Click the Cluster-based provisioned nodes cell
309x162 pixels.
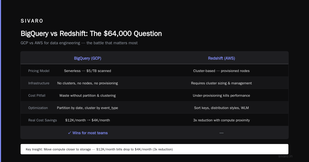click(221, 71)
